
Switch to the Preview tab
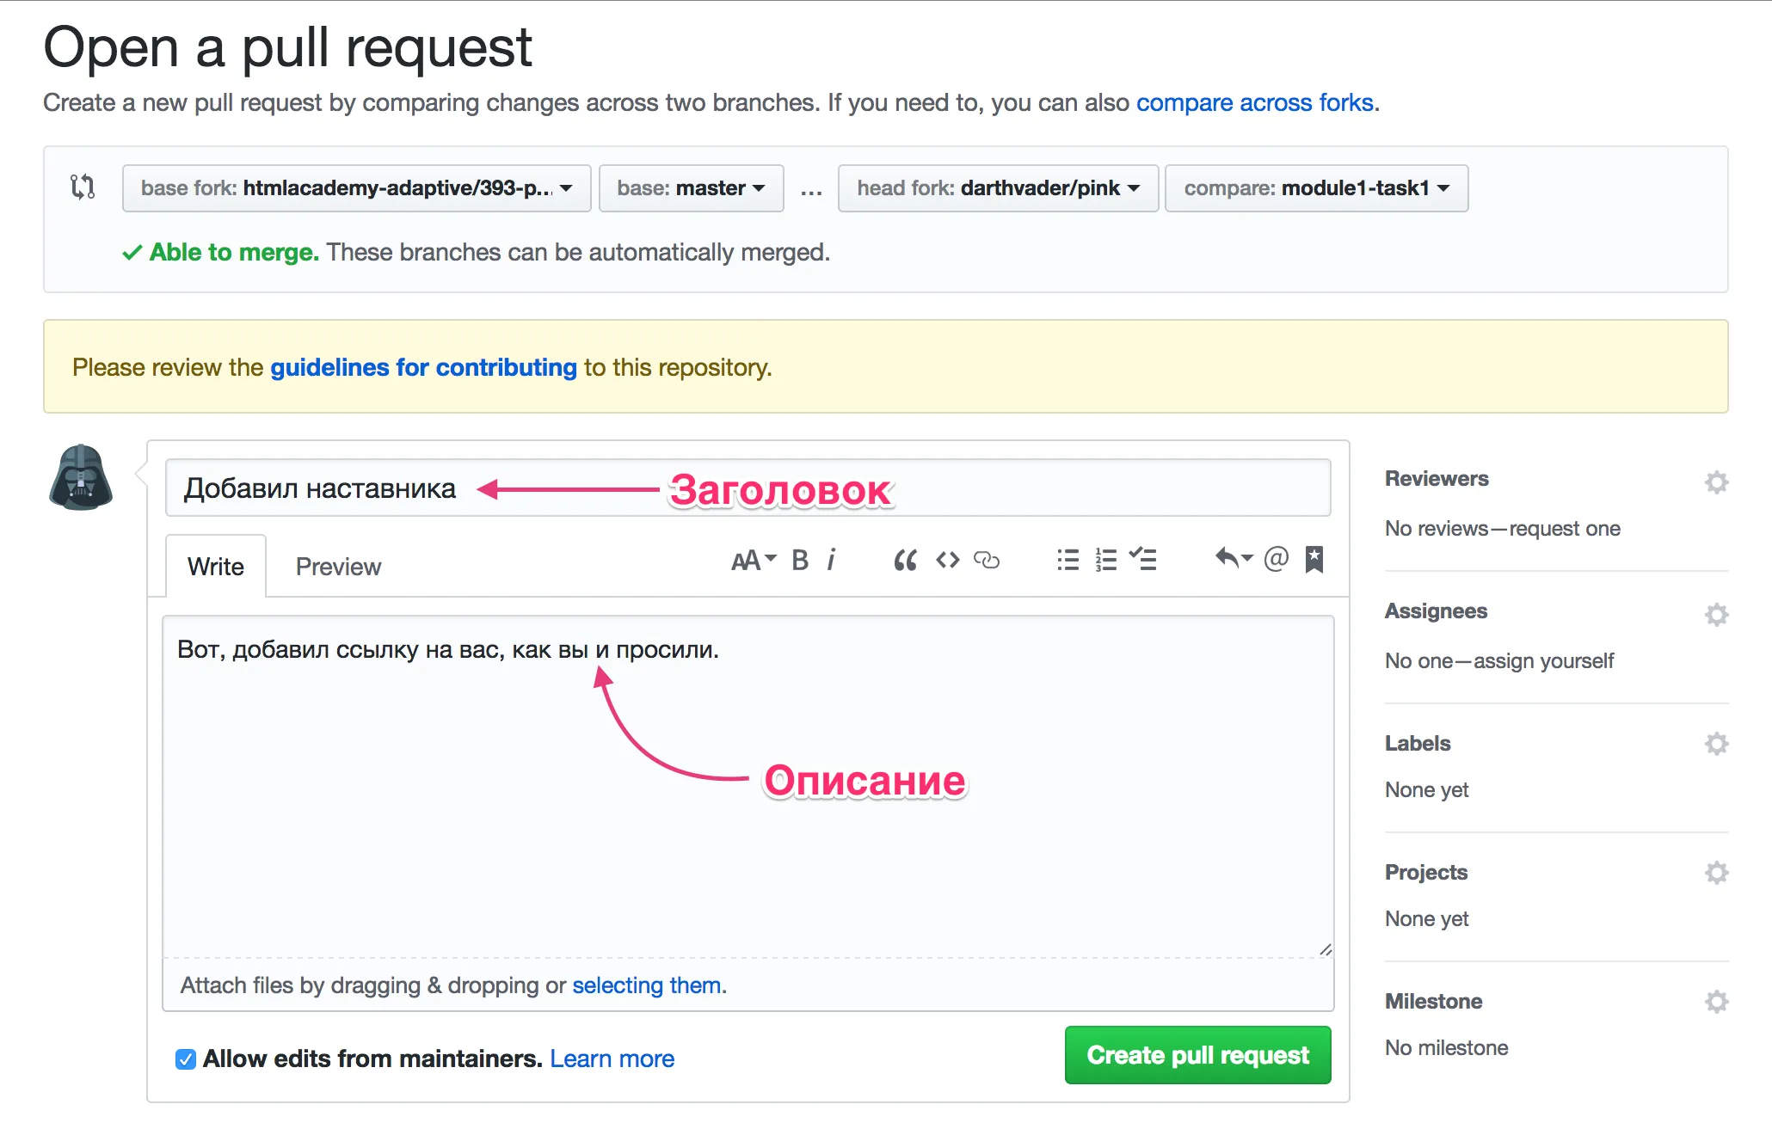(338, 567)
